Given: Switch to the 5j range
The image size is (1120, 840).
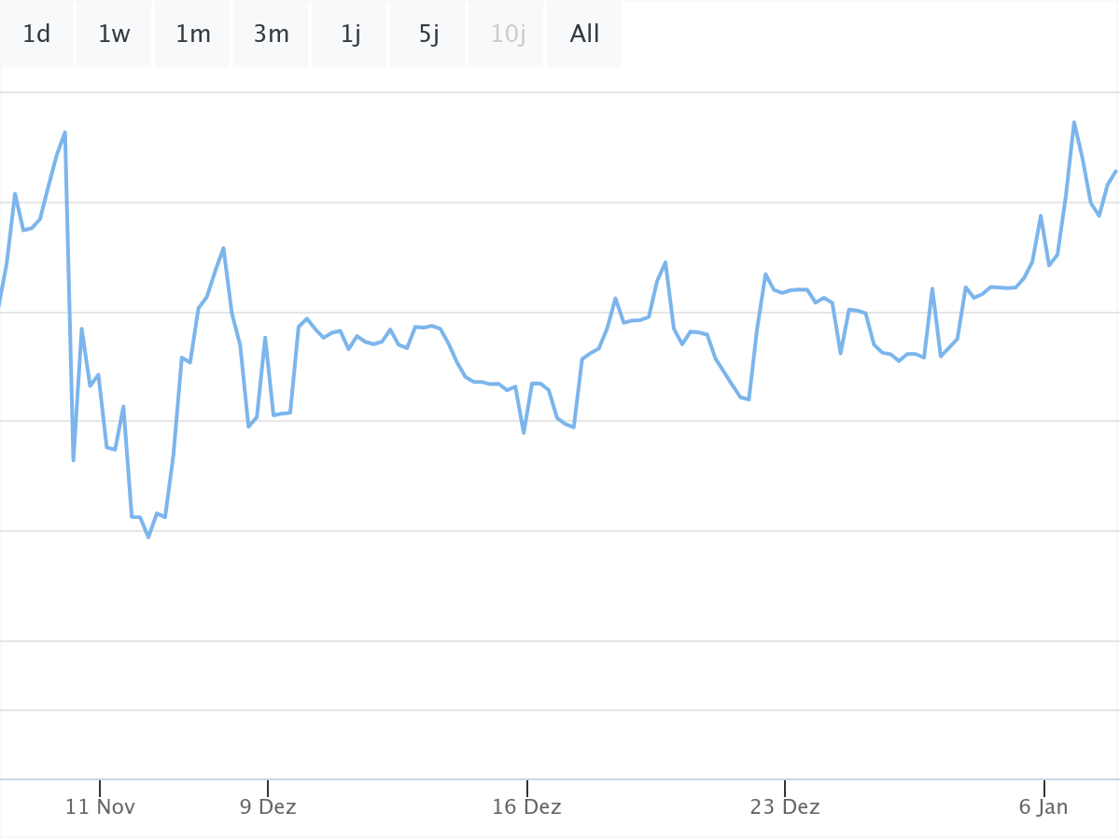Looking at the screenshot, I should tap(428, 35).
